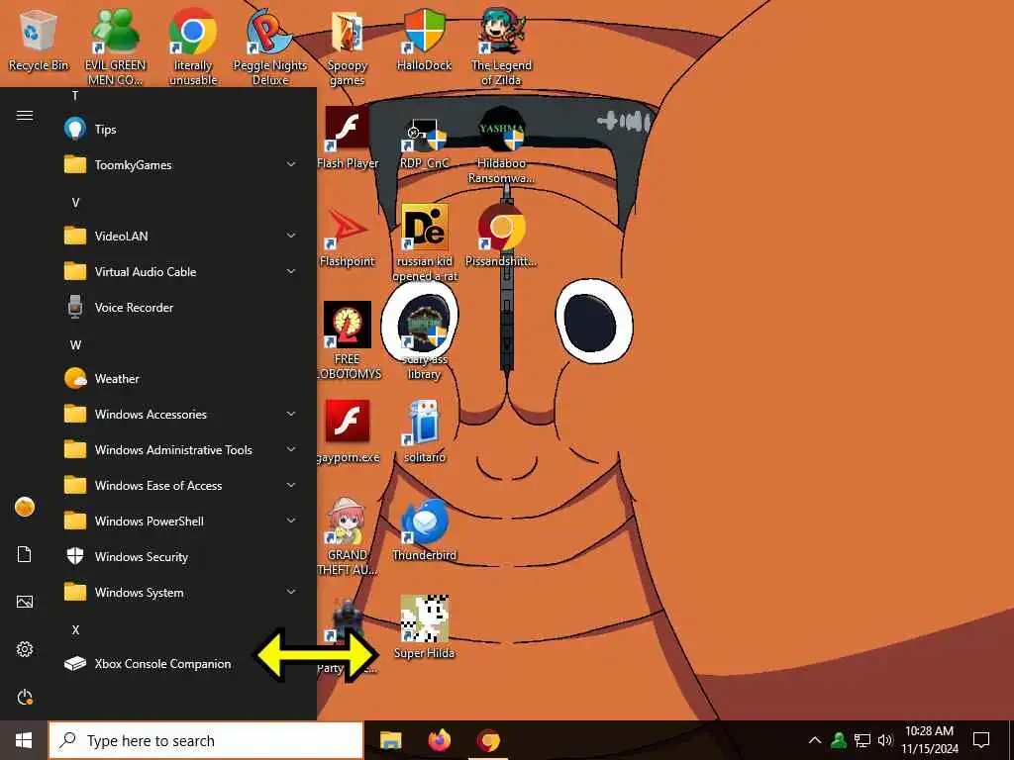The height and width of the screenshot is (760, 1014).
Task: Open volume control tray icon
Action: pos(884,740)
